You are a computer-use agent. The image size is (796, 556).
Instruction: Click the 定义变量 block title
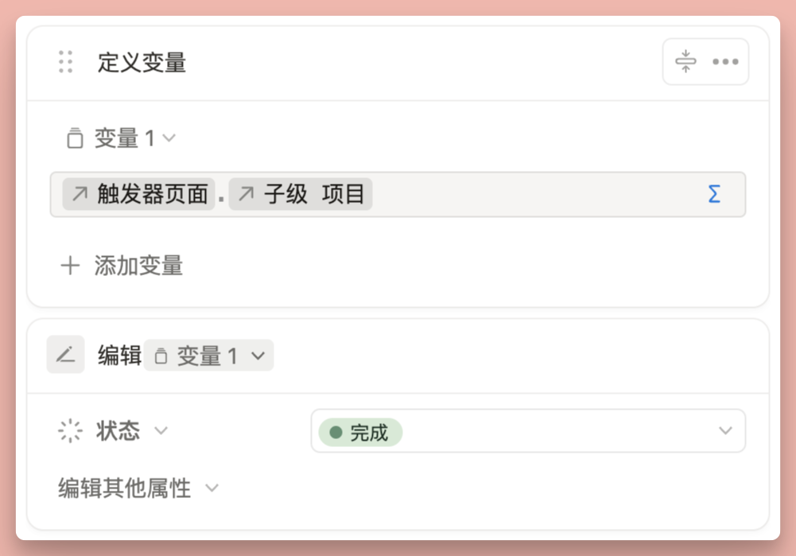tap(142, 62)
